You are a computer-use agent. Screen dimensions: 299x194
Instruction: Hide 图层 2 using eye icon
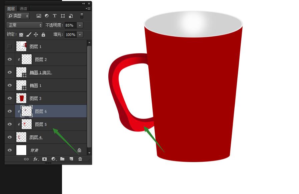pyautogui.click(x=10, y=59)
